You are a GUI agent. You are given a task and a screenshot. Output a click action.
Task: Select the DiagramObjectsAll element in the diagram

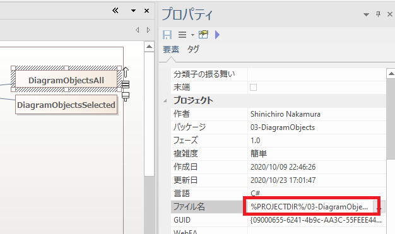pyautogui.click(x=66, y=80)
